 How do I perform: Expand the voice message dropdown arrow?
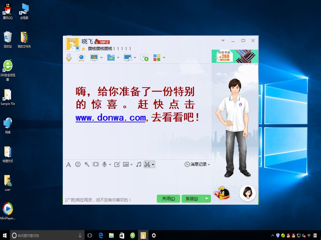pyautogui.click(x=110, y=164)
